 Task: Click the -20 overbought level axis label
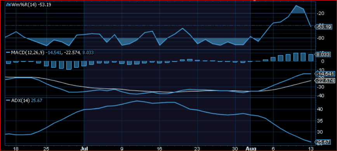(x=320, y=14)
